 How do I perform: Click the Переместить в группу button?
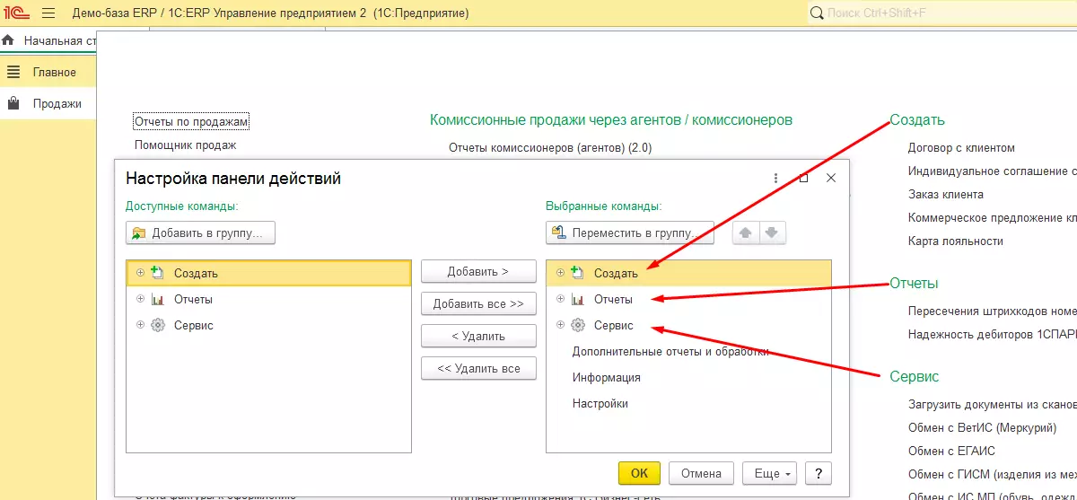pyautogui.click(x=630, y=233)
